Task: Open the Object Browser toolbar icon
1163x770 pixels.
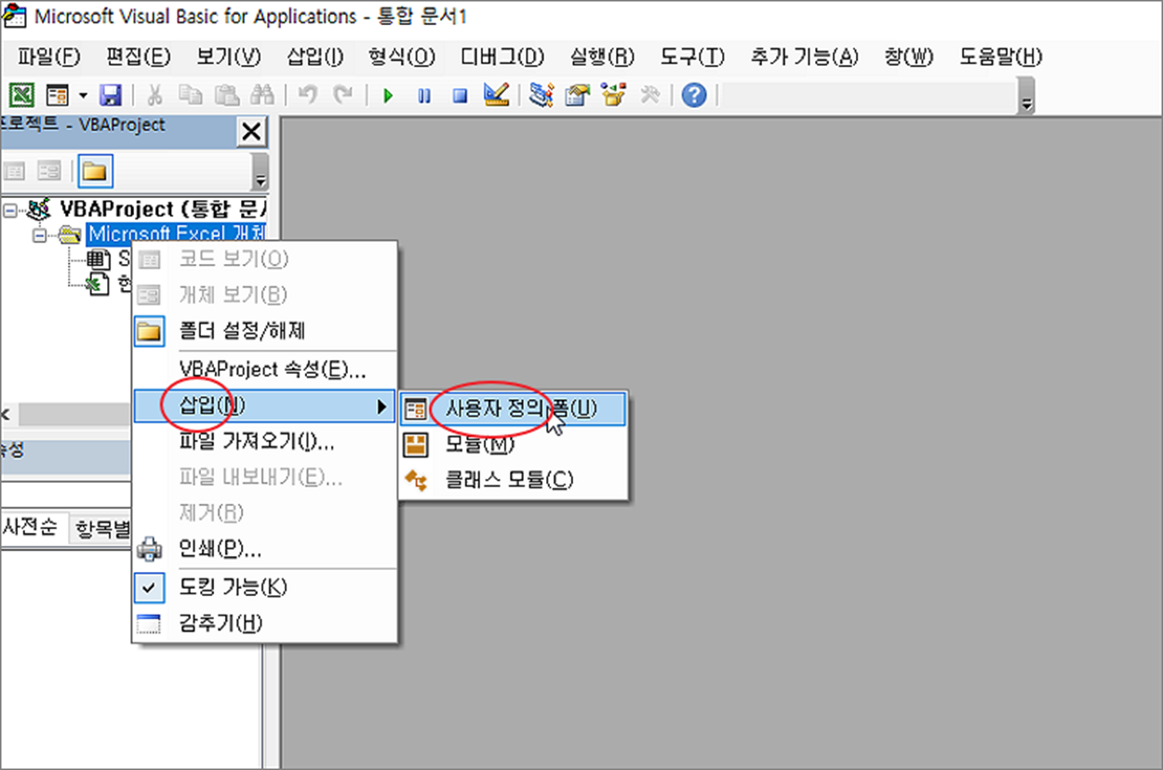Action: coord(613,95)
